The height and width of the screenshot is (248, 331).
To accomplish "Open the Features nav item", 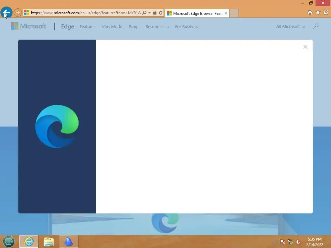I will click(87, 26).
